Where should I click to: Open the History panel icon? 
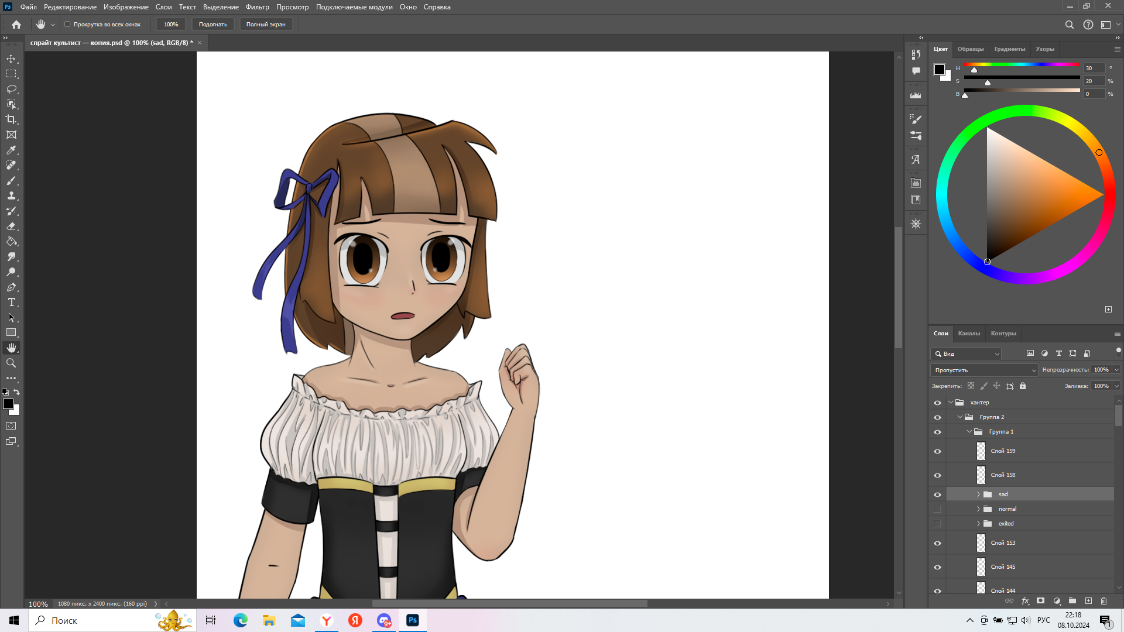point(916,54)
